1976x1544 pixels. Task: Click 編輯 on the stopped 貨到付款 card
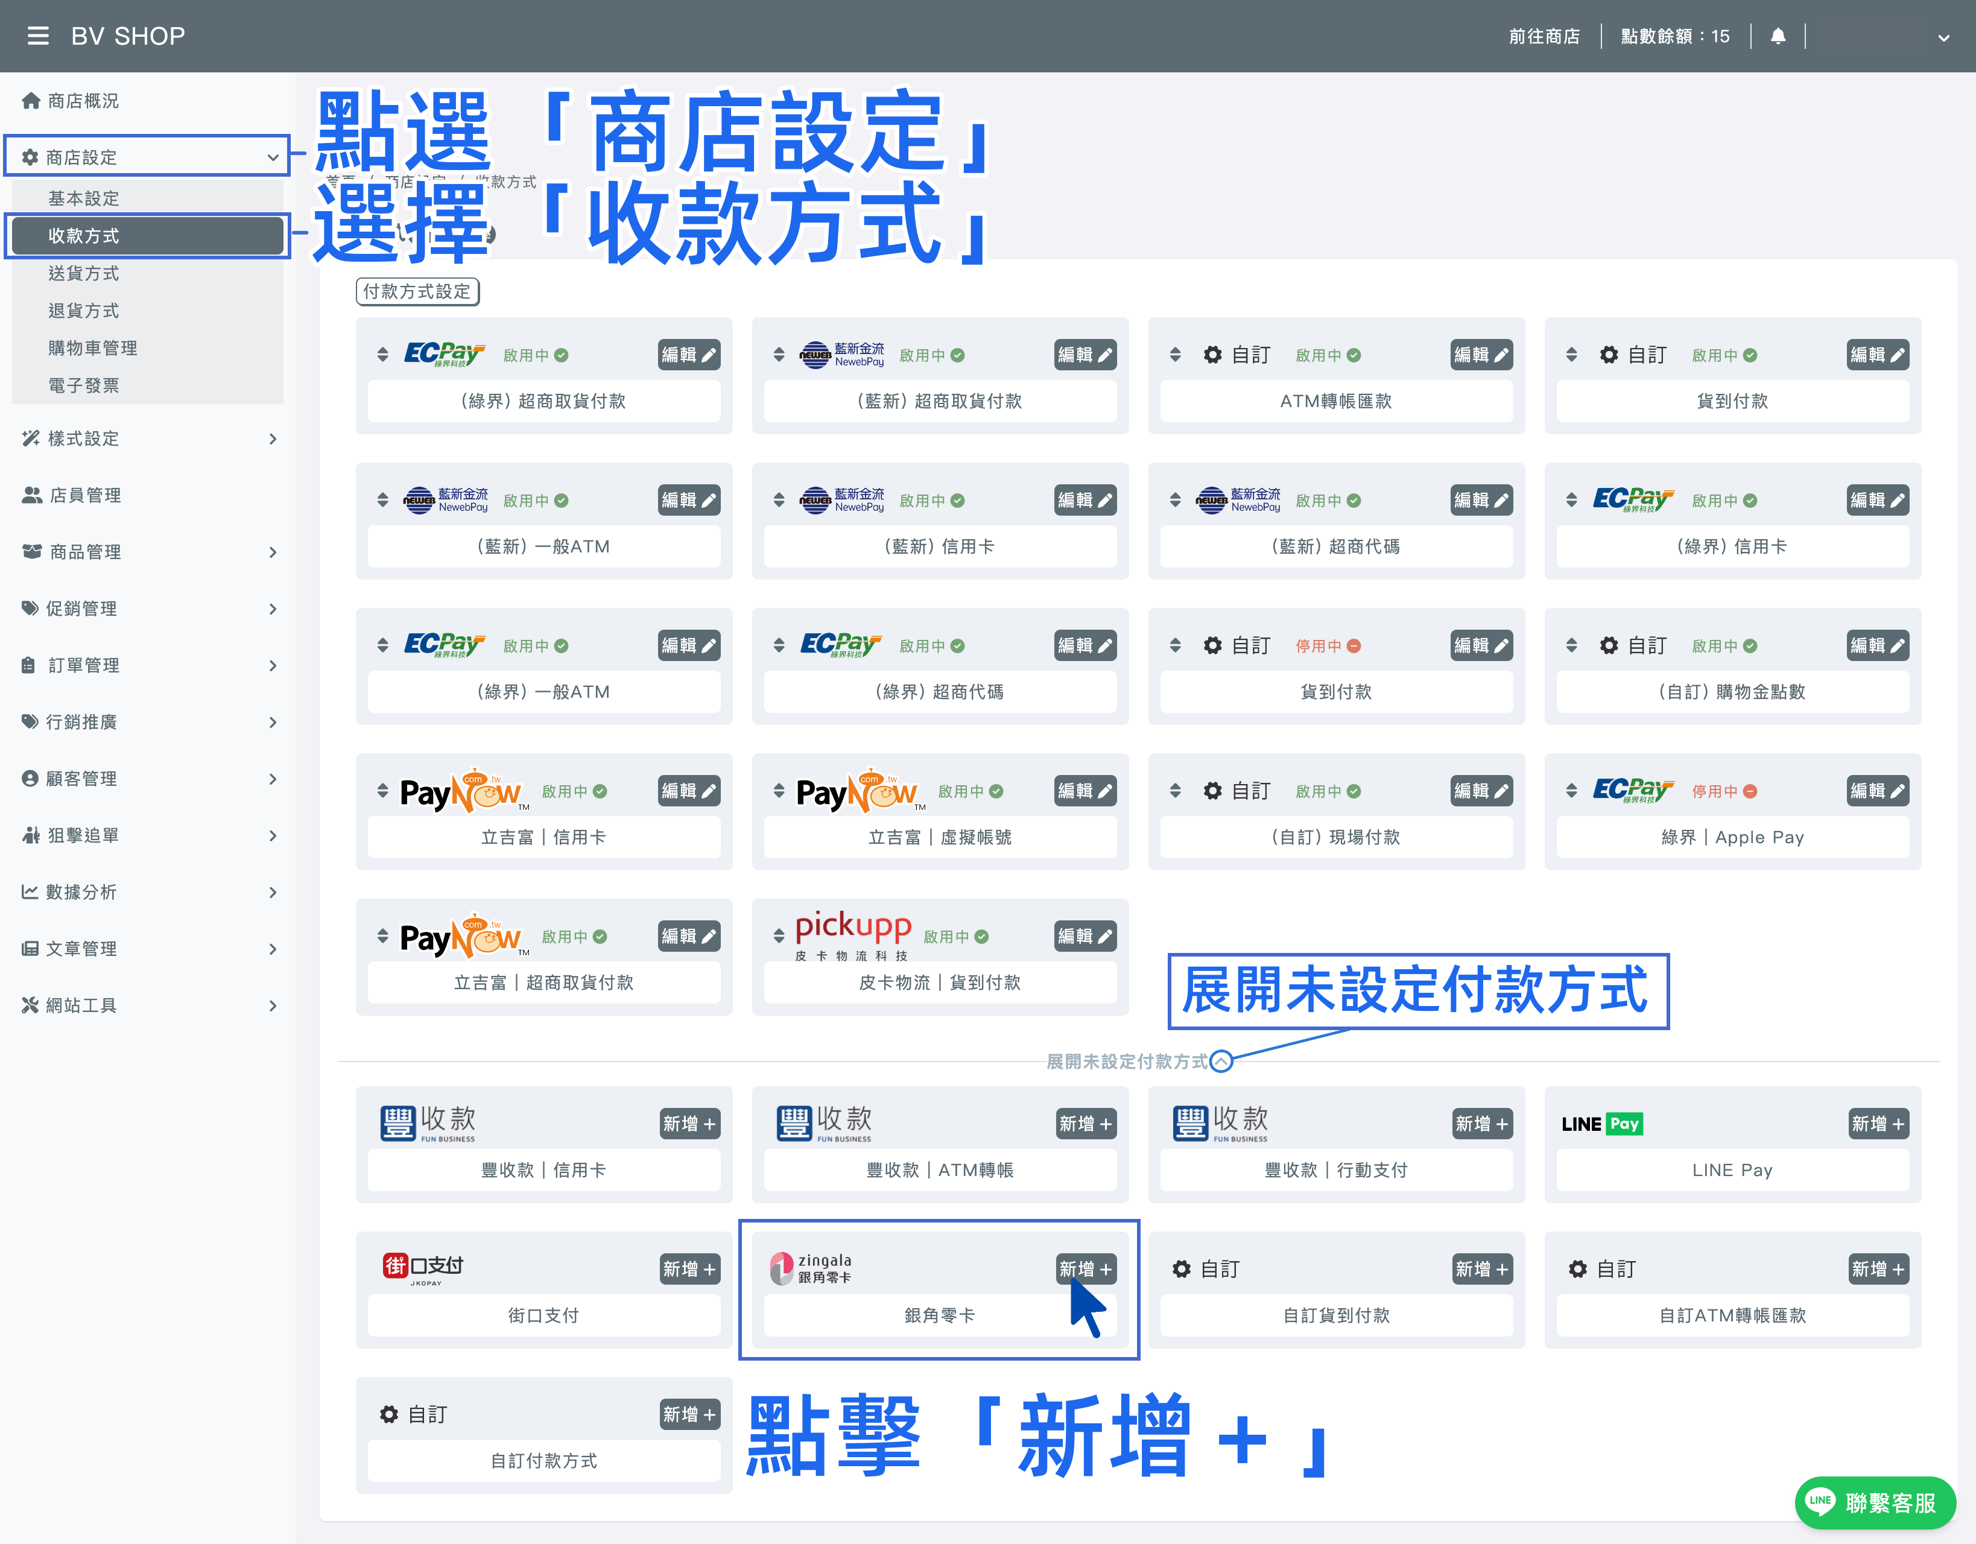(1481, 646)
